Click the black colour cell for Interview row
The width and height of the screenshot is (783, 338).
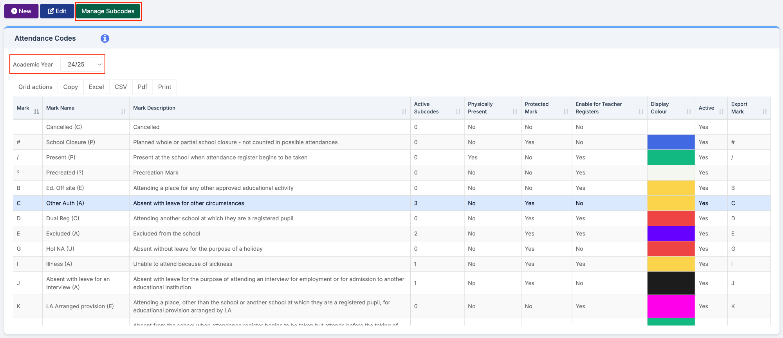point(671,283)
